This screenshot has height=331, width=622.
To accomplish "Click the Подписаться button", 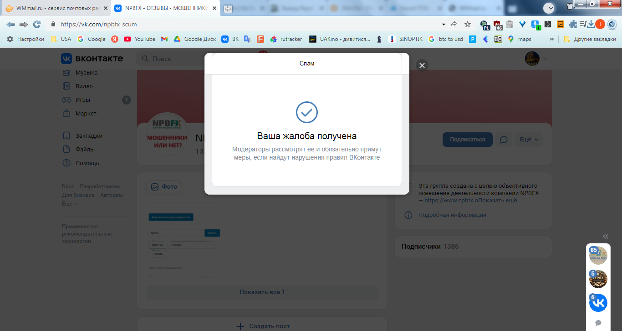I will pyautogui.click(x=468, y=140).
